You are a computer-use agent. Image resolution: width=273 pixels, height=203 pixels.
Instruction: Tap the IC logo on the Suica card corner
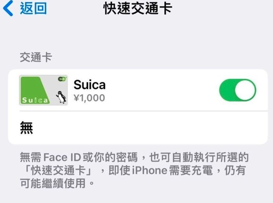coord(62,79)
